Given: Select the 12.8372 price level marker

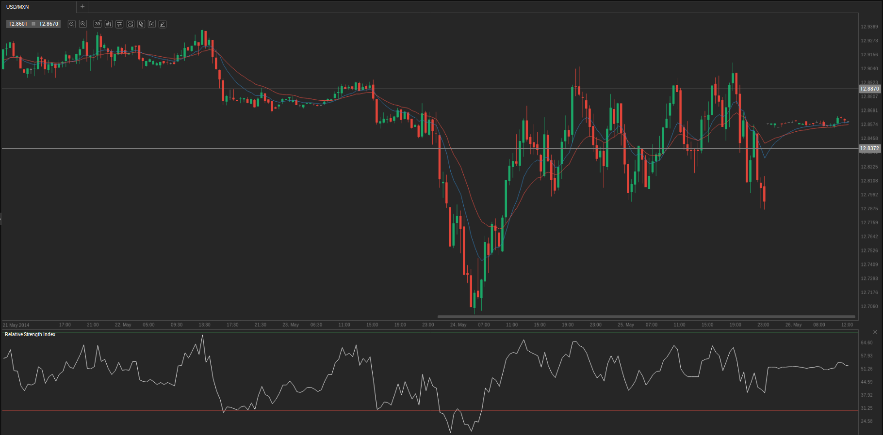Looking at the screenshot, I should (869, 148).
